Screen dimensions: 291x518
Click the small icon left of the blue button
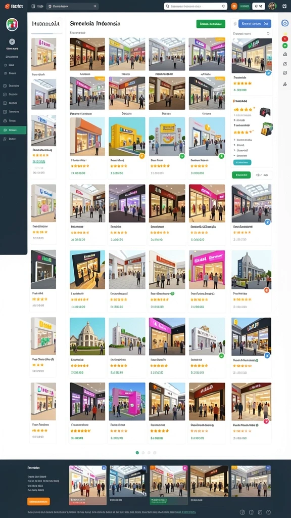coord(234,24)
